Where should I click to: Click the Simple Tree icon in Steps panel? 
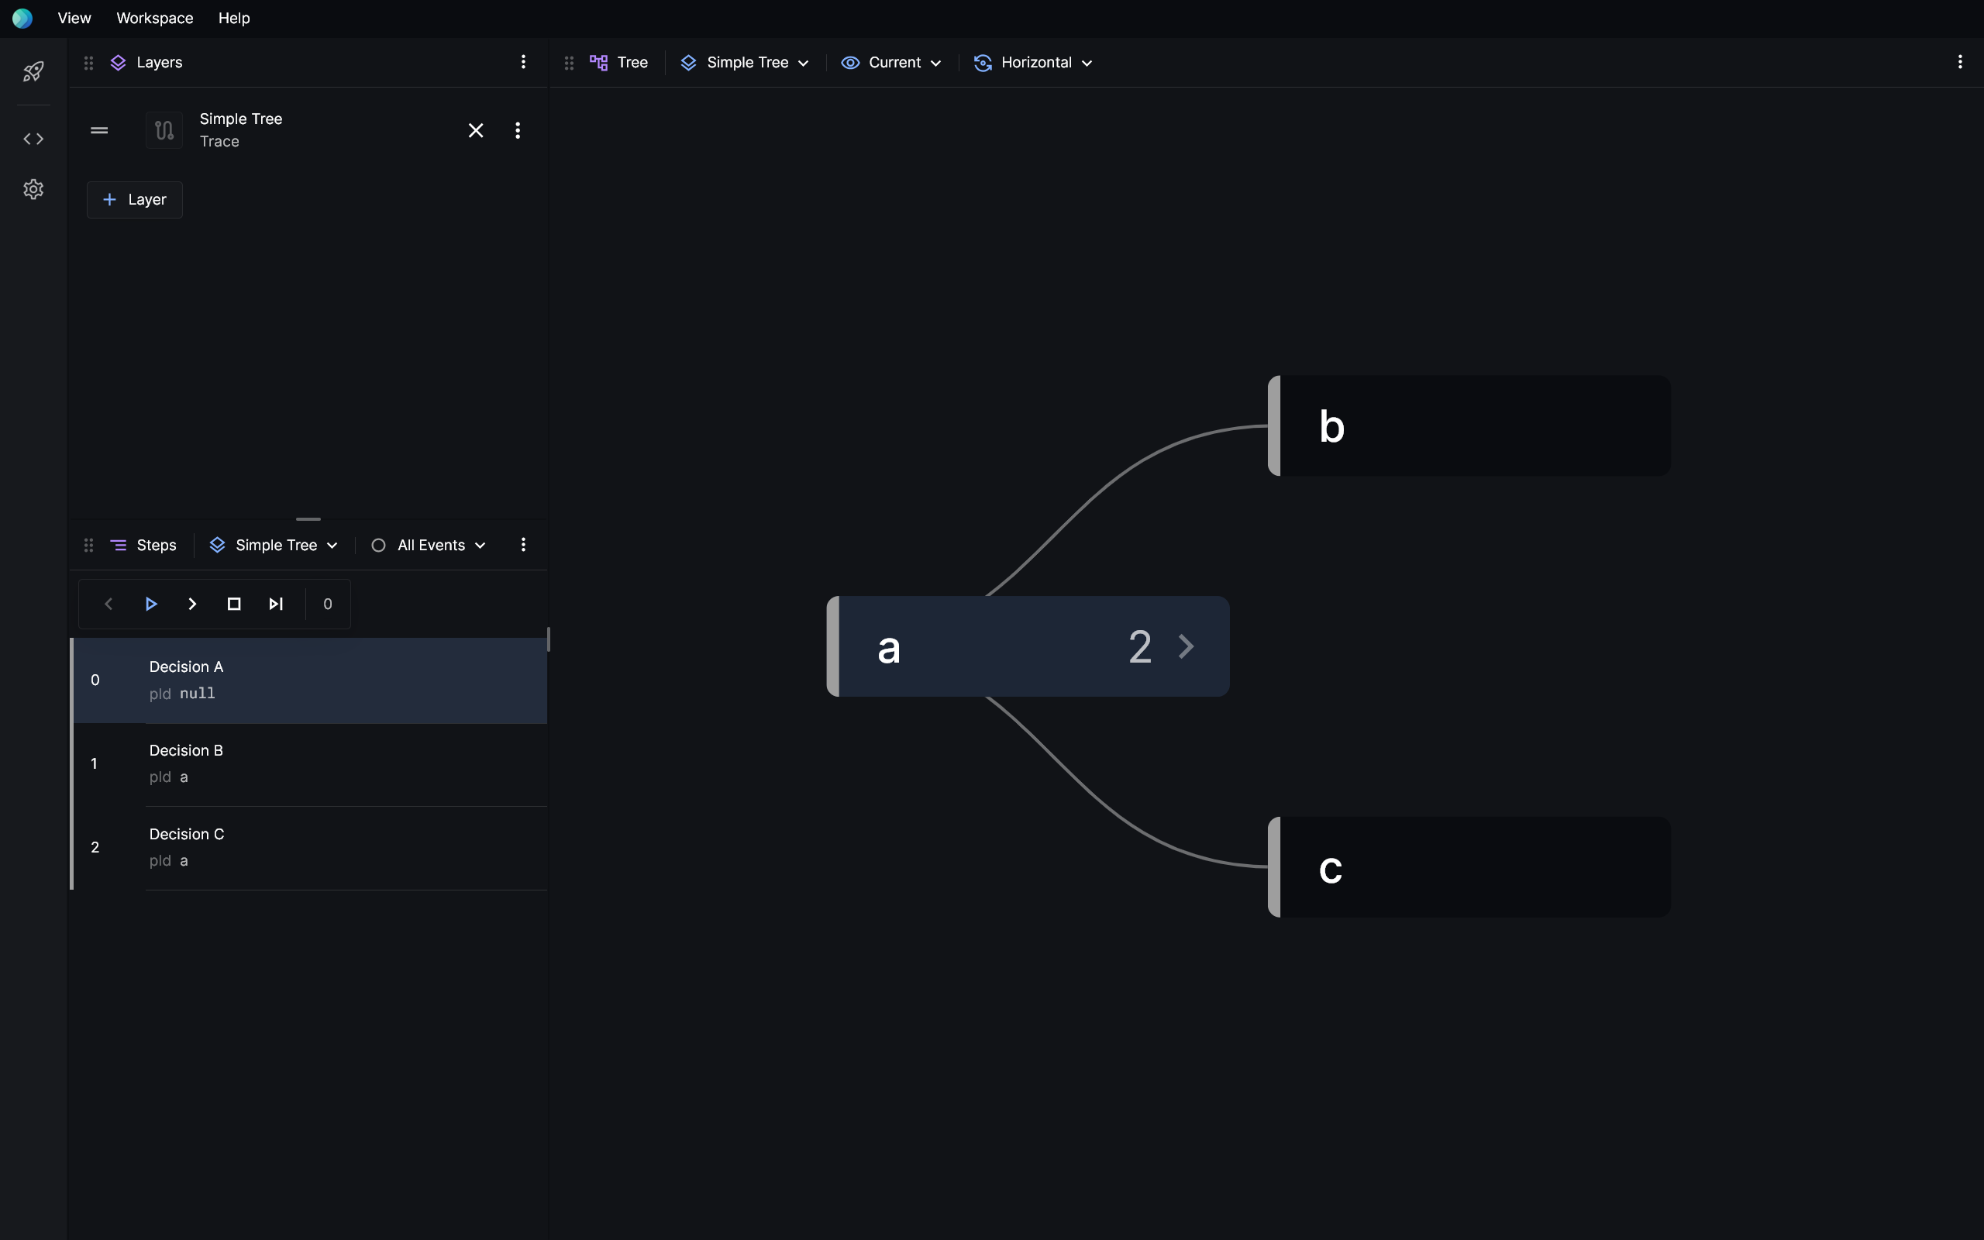(x=217, y=544)
